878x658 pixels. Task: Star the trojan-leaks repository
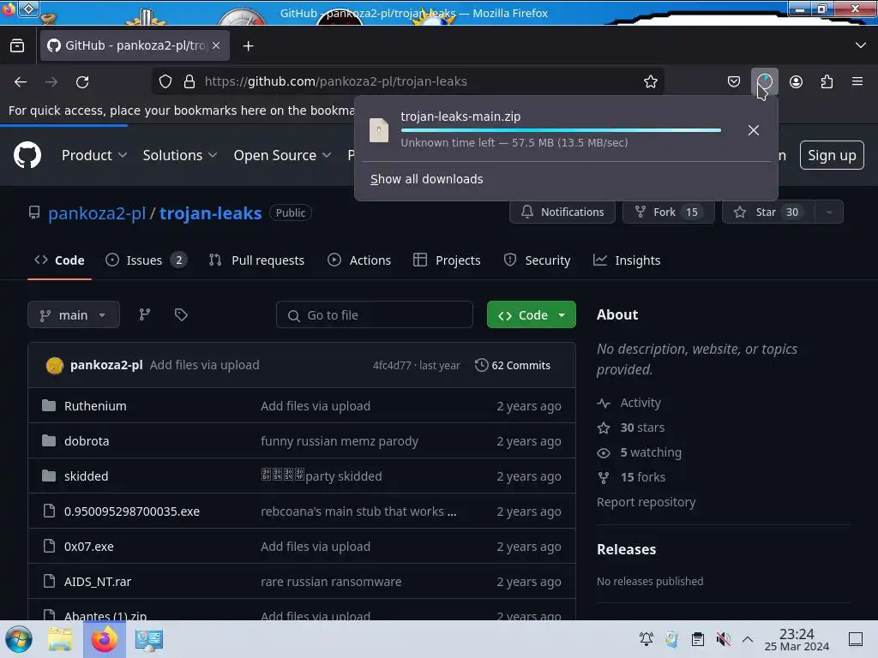(x=768, y=212)
